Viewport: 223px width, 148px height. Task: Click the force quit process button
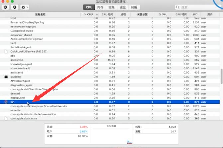pyautogui.click(x=5, y=7)
